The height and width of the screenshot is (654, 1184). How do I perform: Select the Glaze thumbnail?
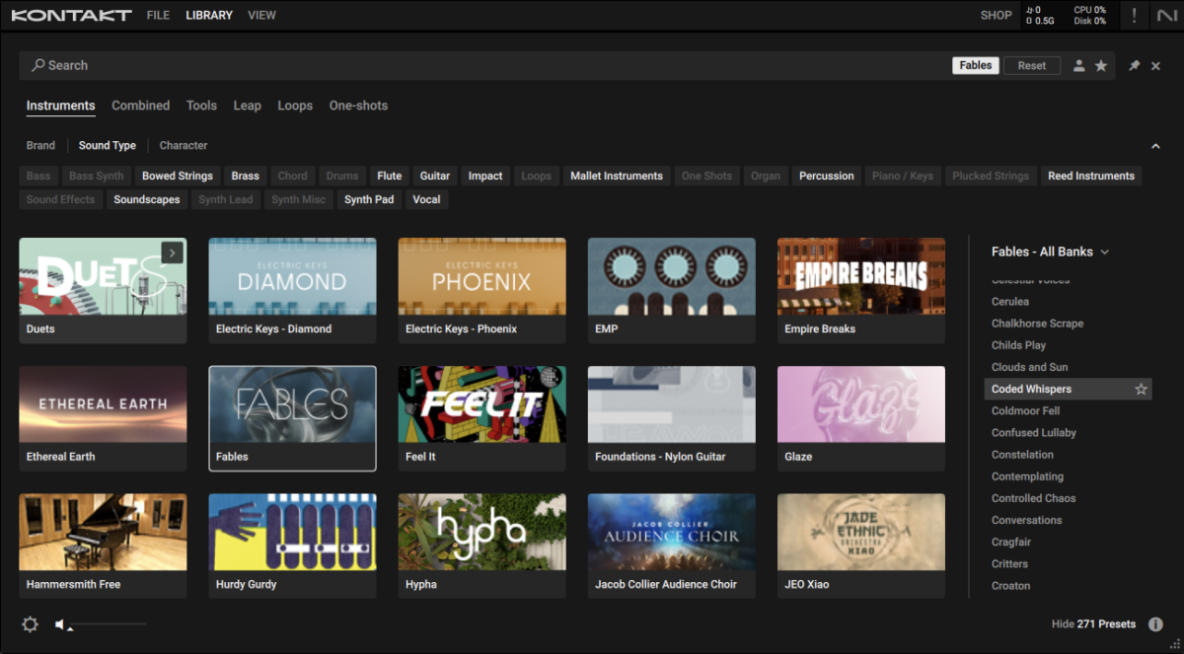tap(860, 404)
